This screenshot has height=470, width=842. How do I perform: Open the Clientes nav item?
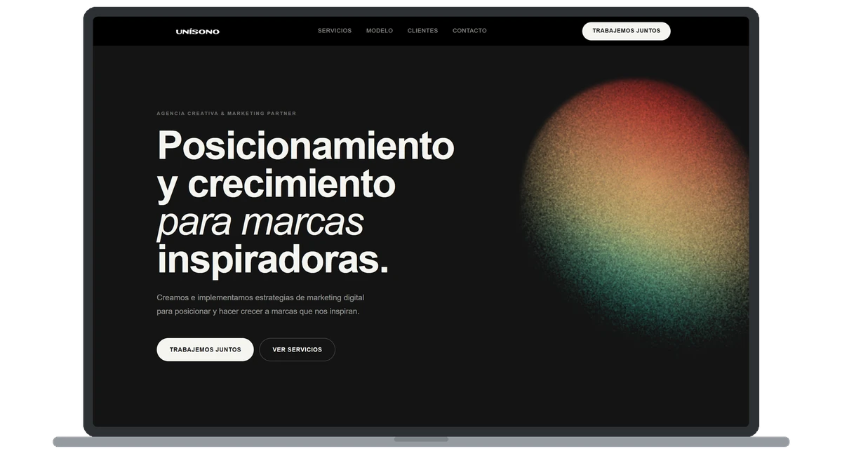[422, 31]
